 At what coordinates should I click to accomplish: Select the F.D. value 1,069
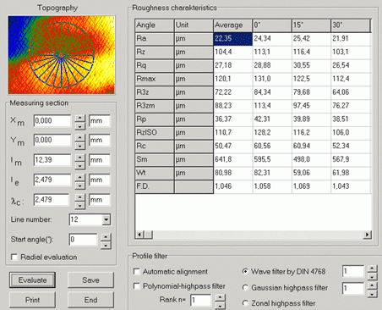(x=311, y=186)
